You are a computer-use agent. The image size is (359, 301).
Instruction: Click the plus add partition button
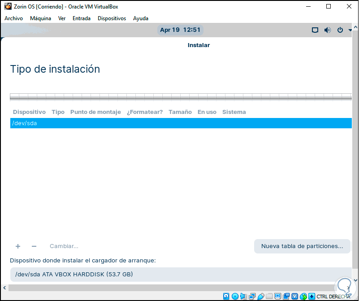18,246
